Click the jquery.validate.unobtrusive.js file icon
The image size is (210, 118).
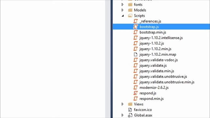136,76
